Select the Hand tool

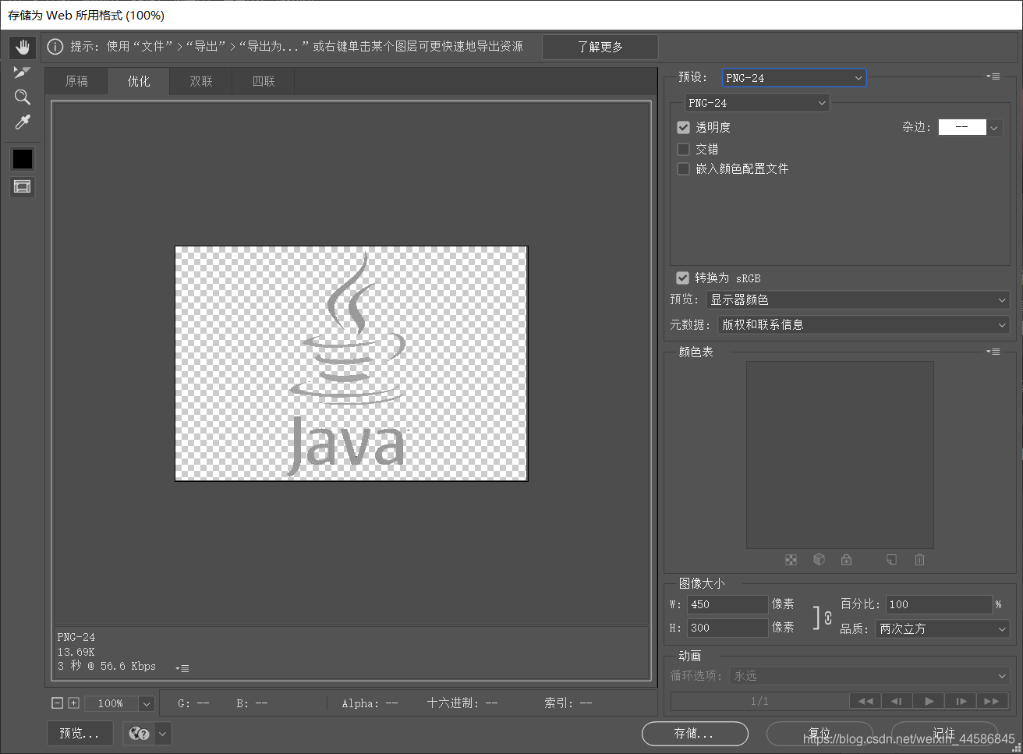pos(23,47)
